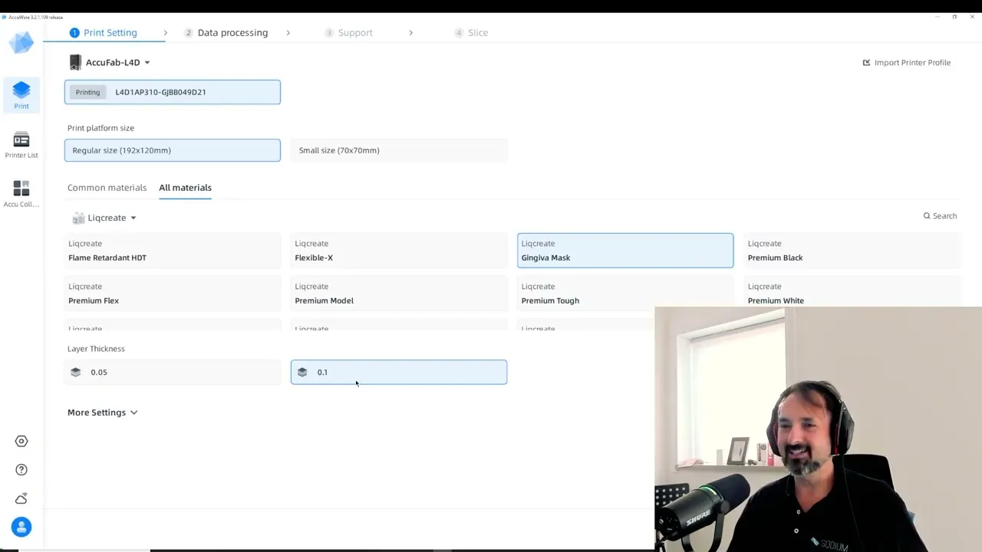This screenshot has width=982, height=552.
Task: Click the AccuFab-L4D printer icon
Action: pyautogui.click(x=75, y=62)
